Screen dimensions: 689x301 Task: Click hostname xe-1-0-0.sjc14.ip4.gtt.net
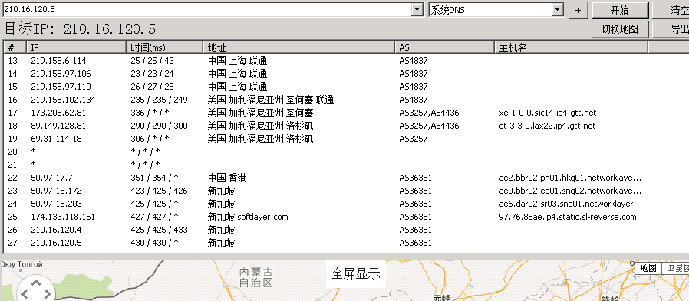pos(548,113)
